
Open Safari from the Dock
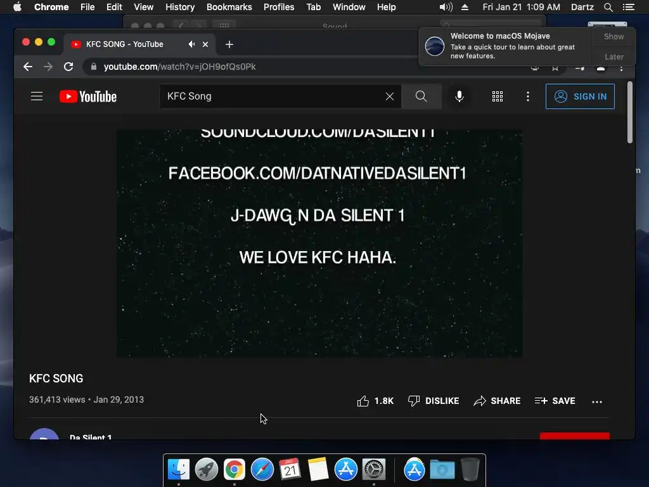click(x=262, y=470)
